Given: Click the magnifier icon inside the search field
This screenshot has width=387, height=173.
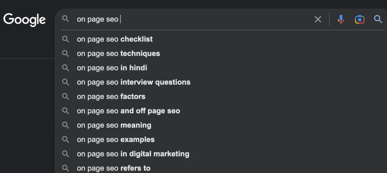Looking at the screenshot, I should pyautogui.click(x=66, y=19).
